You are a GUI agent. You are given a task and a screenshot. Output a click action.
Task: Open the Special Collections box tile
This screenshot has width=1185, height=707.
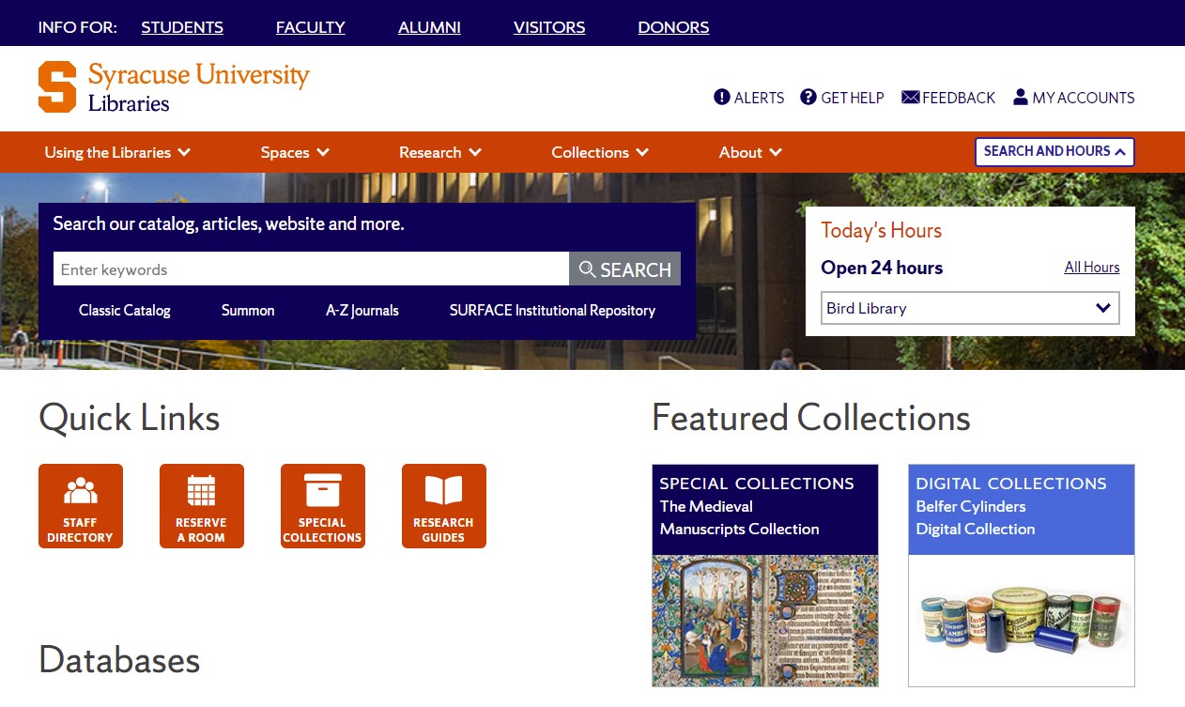click(x=323, y=506)
